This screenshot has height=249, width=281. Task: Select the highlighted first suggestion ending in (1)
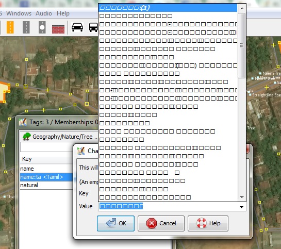tap(168, 8)
